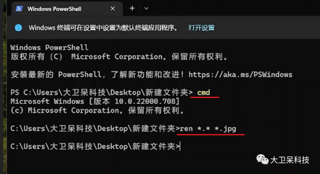
Task: Open the https://aka.ms/PSWindows link
Action: pos(240,74)
